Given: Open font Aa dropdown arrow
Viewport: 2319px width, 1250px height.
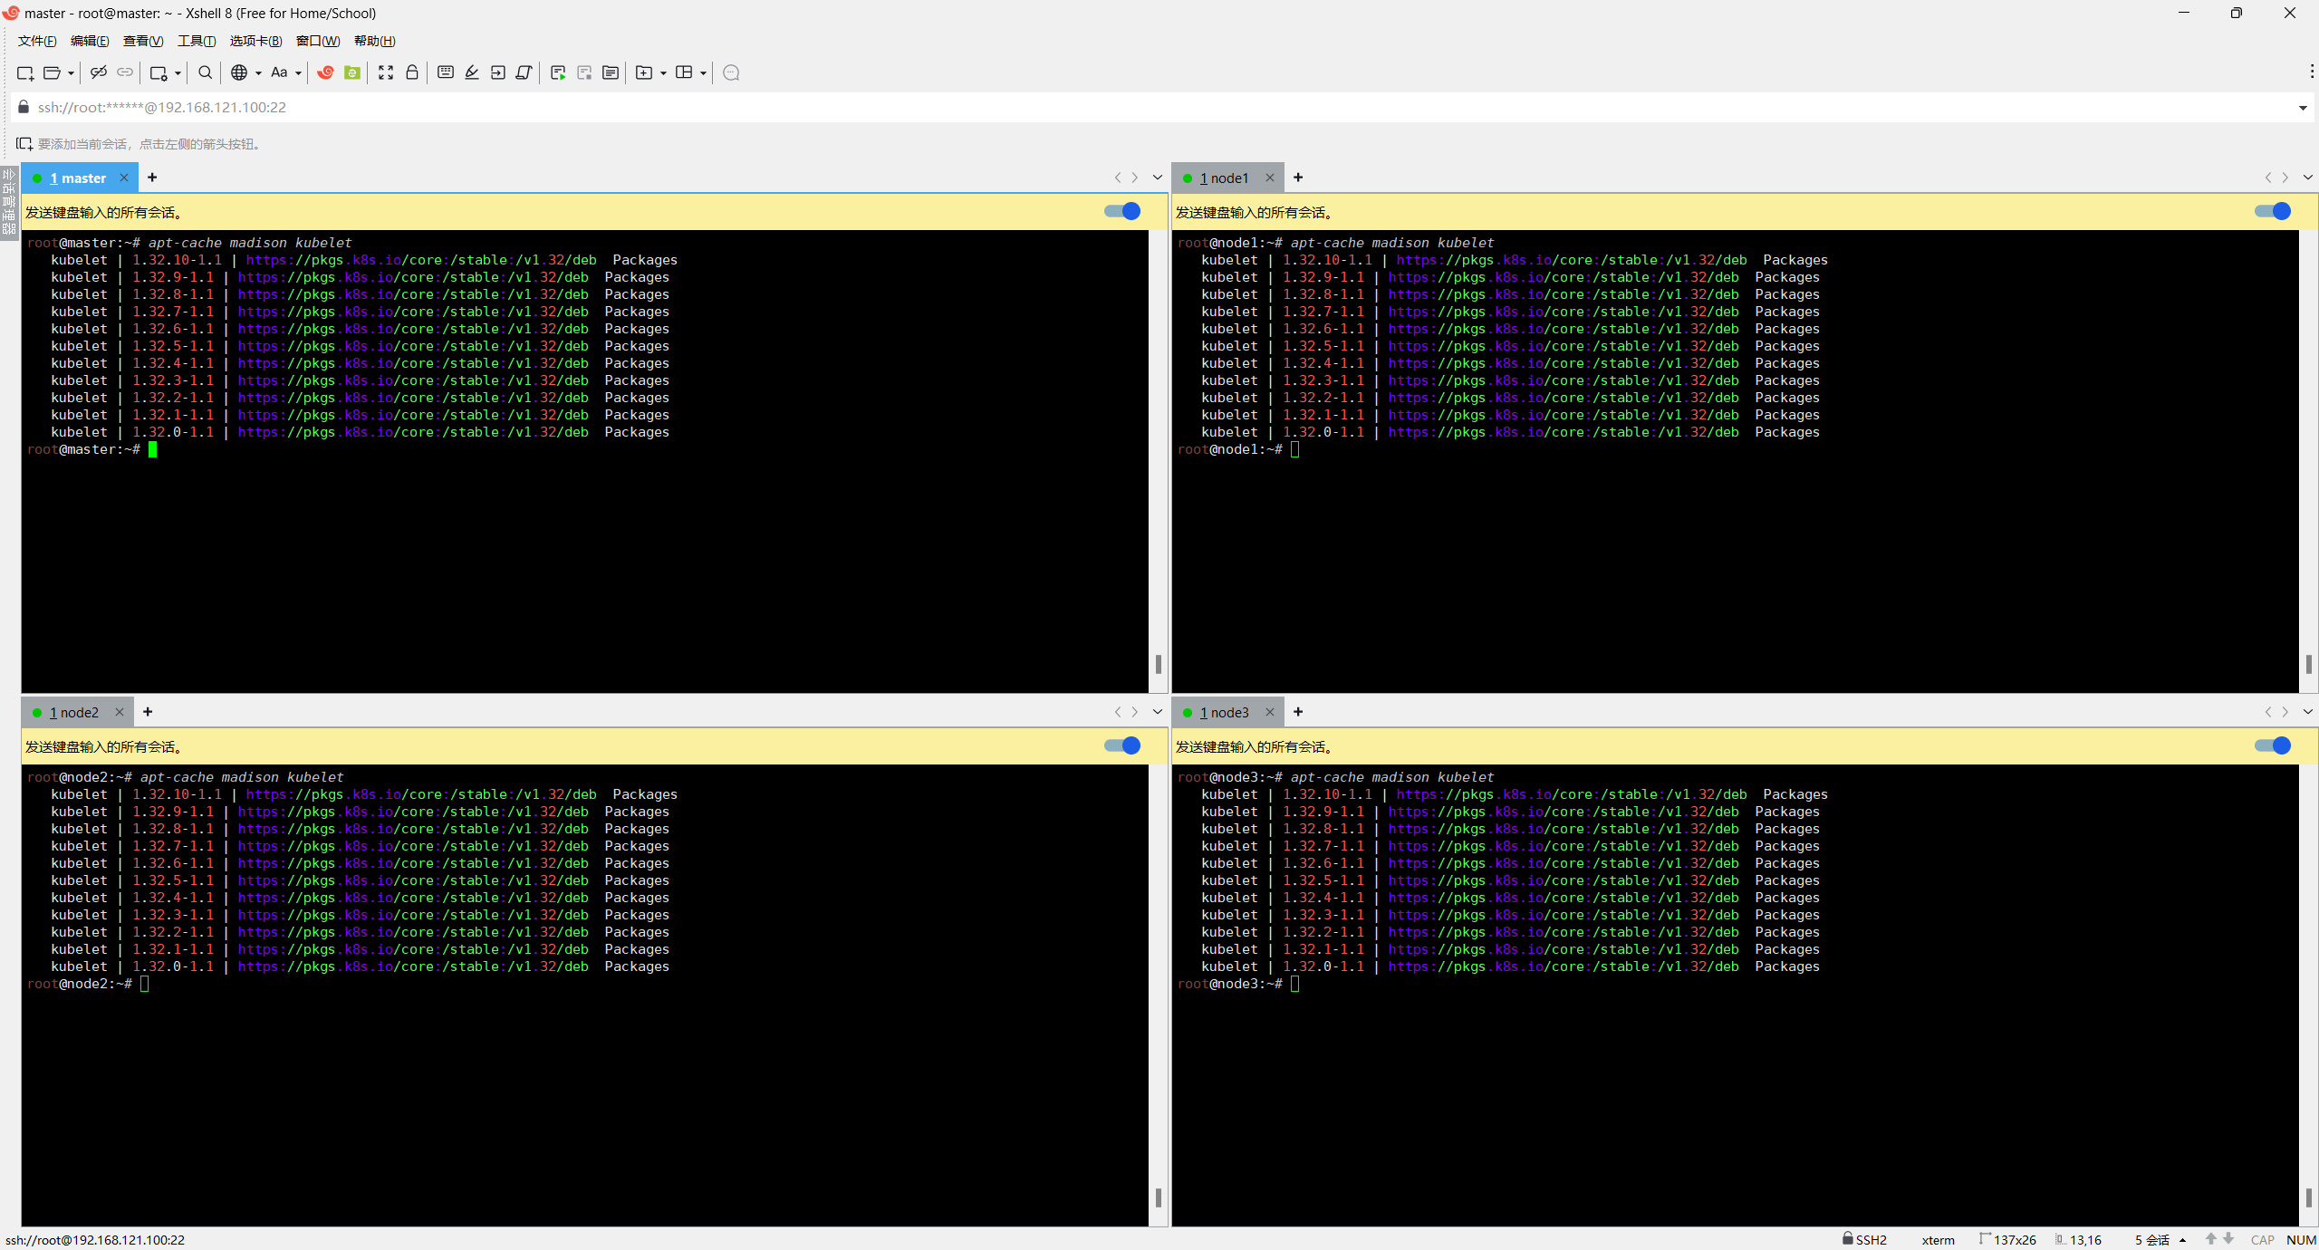Looking at the screenshot, I should pos(298,73).
